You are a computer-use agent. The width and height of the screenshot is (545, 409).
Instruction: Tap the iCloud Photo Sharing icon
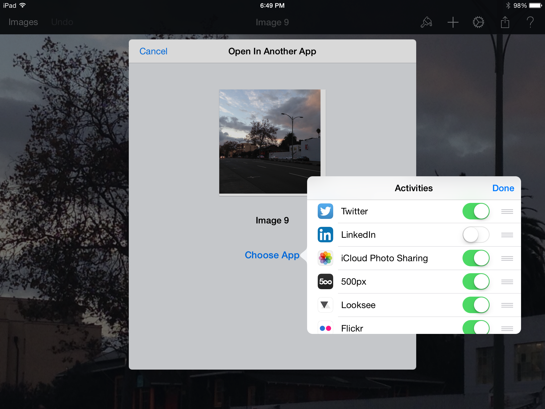(325, 258)
